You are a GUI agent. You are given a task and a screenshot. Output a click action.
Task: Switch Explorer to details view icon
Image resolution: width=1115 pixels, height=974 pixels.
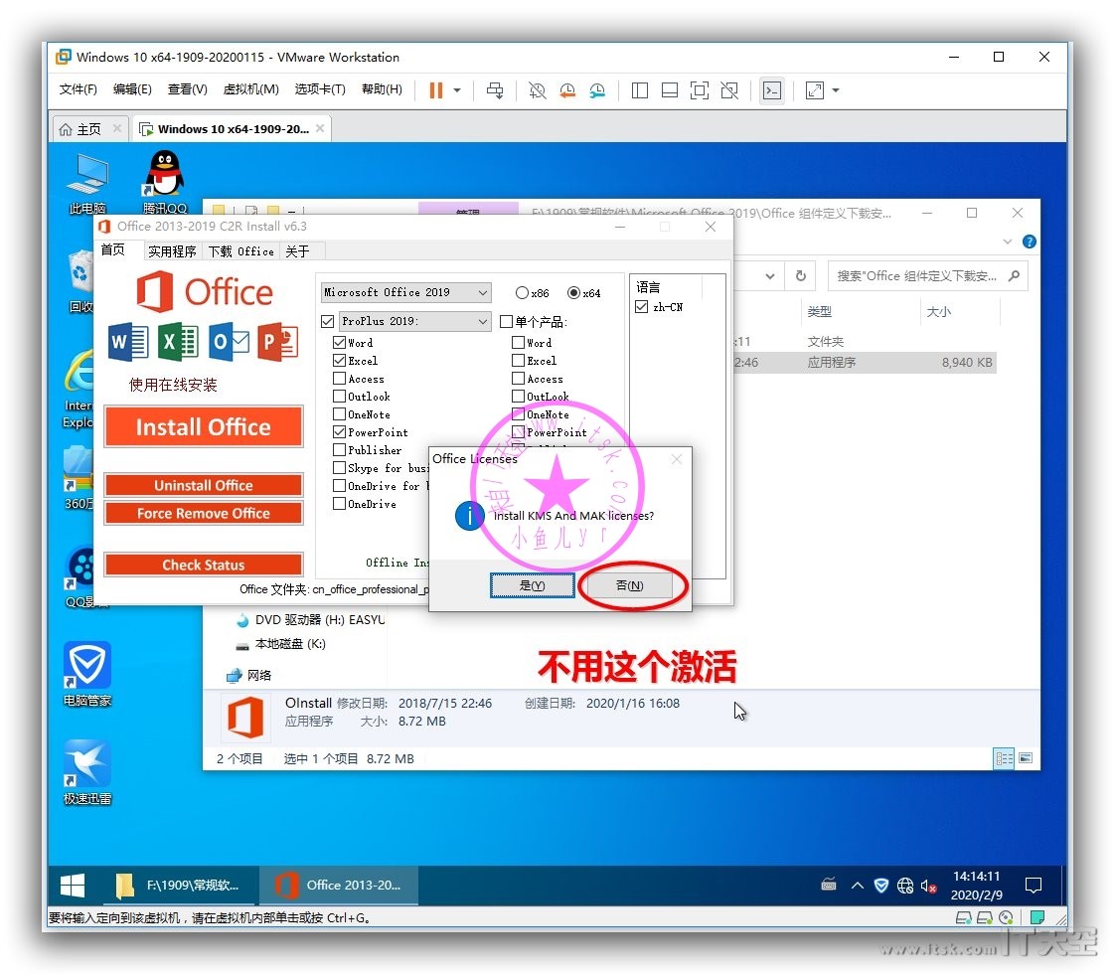(x=1004, y=758)
